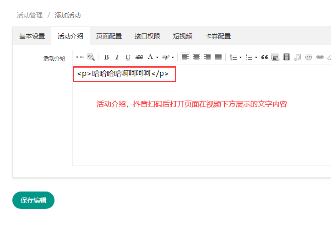Insert an image into the editor
The image size is (331, 229).
(275, 57)
